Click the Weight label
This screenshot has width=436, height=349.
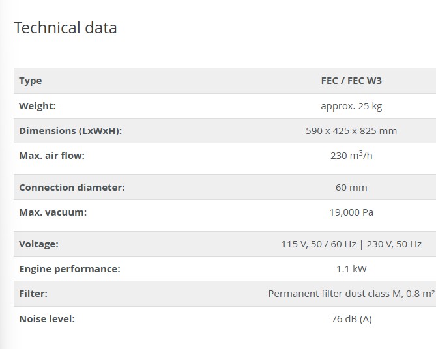point(38,105)
